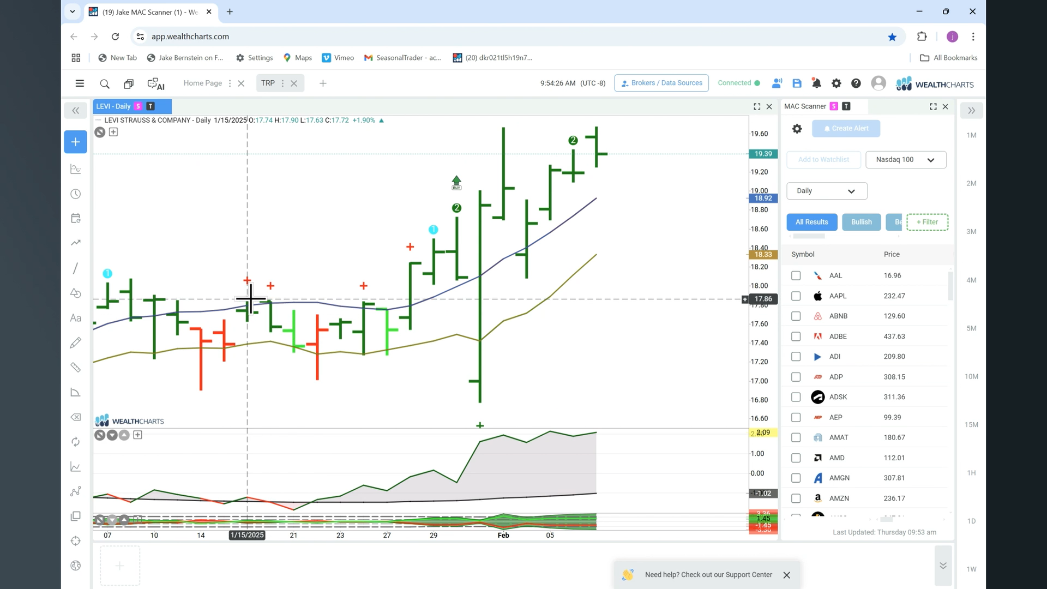Tick the ADBE checkbox
The height and width of the screenshot is (589, 1047).
coord(796,336)
